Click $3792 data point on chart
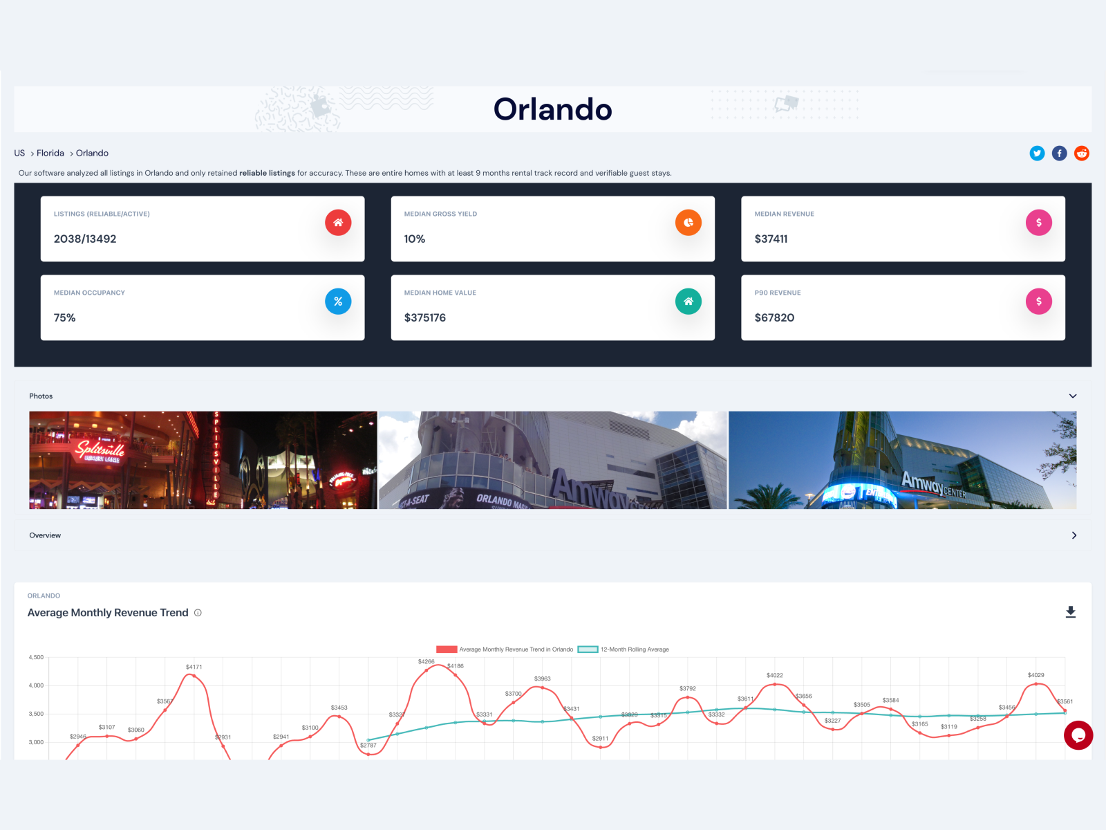 pyautogui.click(x=688, y=697)
